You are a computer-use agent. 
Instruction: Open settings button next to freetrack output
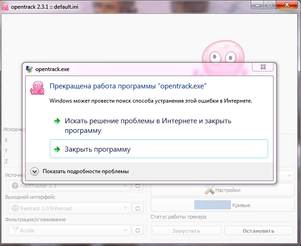click(x=137, y=208)
